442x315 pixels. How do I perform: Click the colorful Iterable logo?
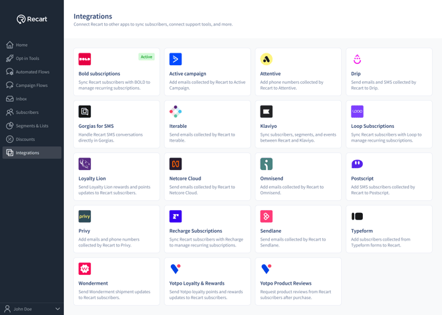[x=175, y=111]
